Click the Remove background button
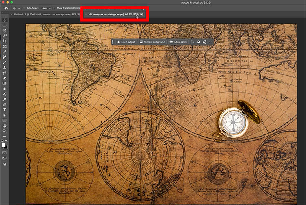This screenshot has height=205, width=306. pos(152,42)
